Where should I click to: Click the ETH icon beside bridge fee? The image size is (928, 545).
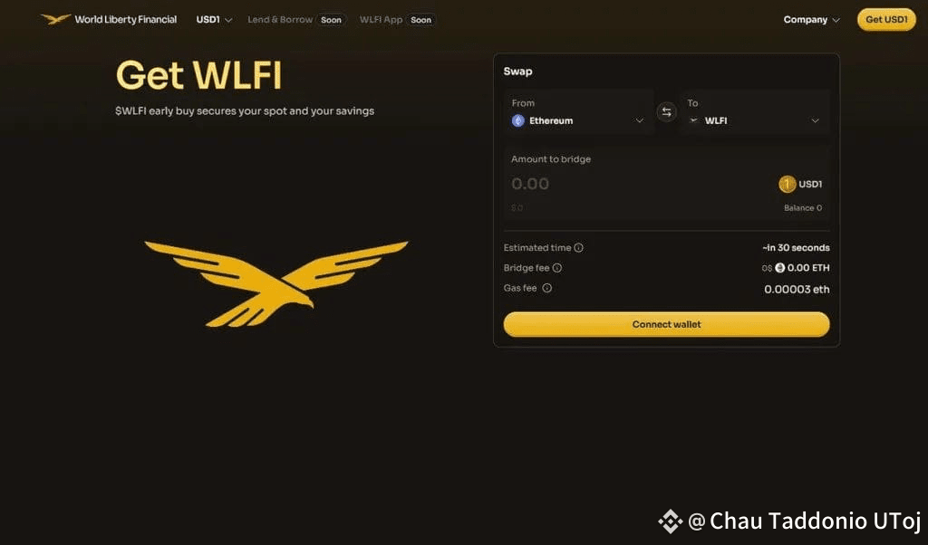[x=780, y=268]
